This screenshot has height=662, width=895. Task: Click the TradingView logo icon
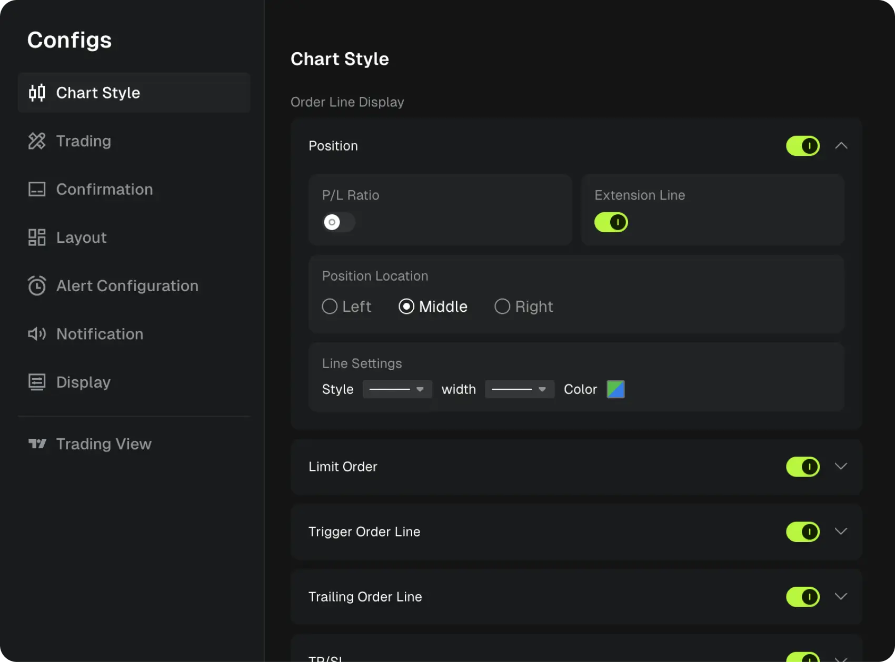click(x=37, y=444)
